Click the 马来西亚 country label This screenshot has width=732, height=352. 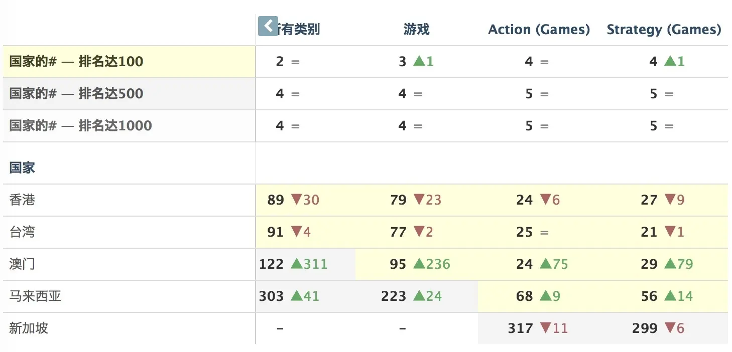point(35,296)
